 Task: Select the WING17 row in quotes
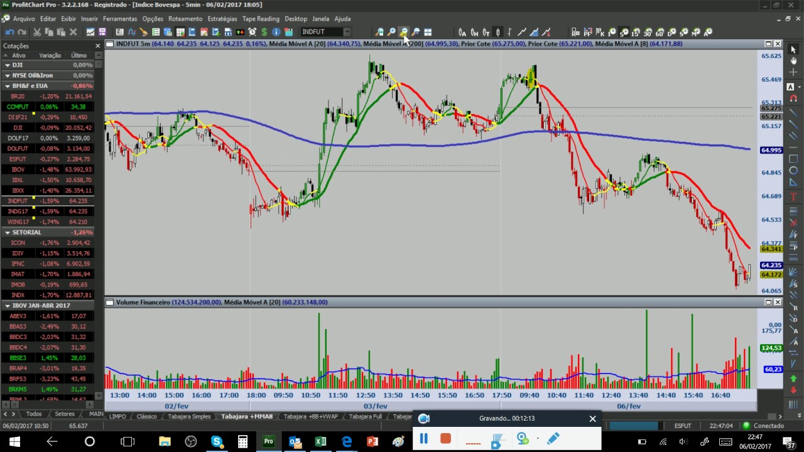47,222
